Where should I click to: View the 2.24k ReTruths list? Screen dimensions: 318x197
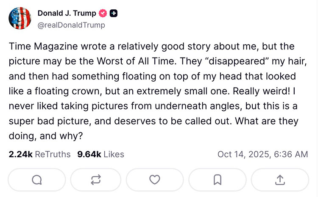click(39, 154)
